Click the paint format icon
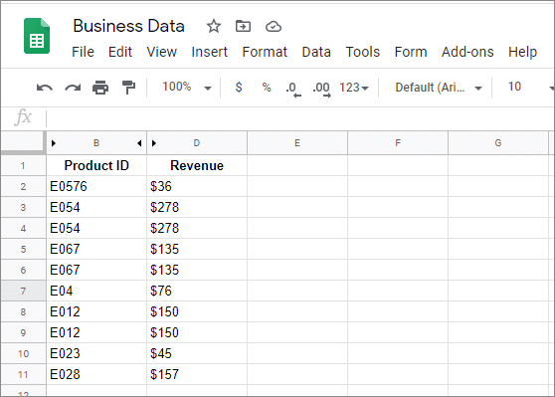Image resolution: width=555 pixels, height=397 pixels. coord(128,88)
